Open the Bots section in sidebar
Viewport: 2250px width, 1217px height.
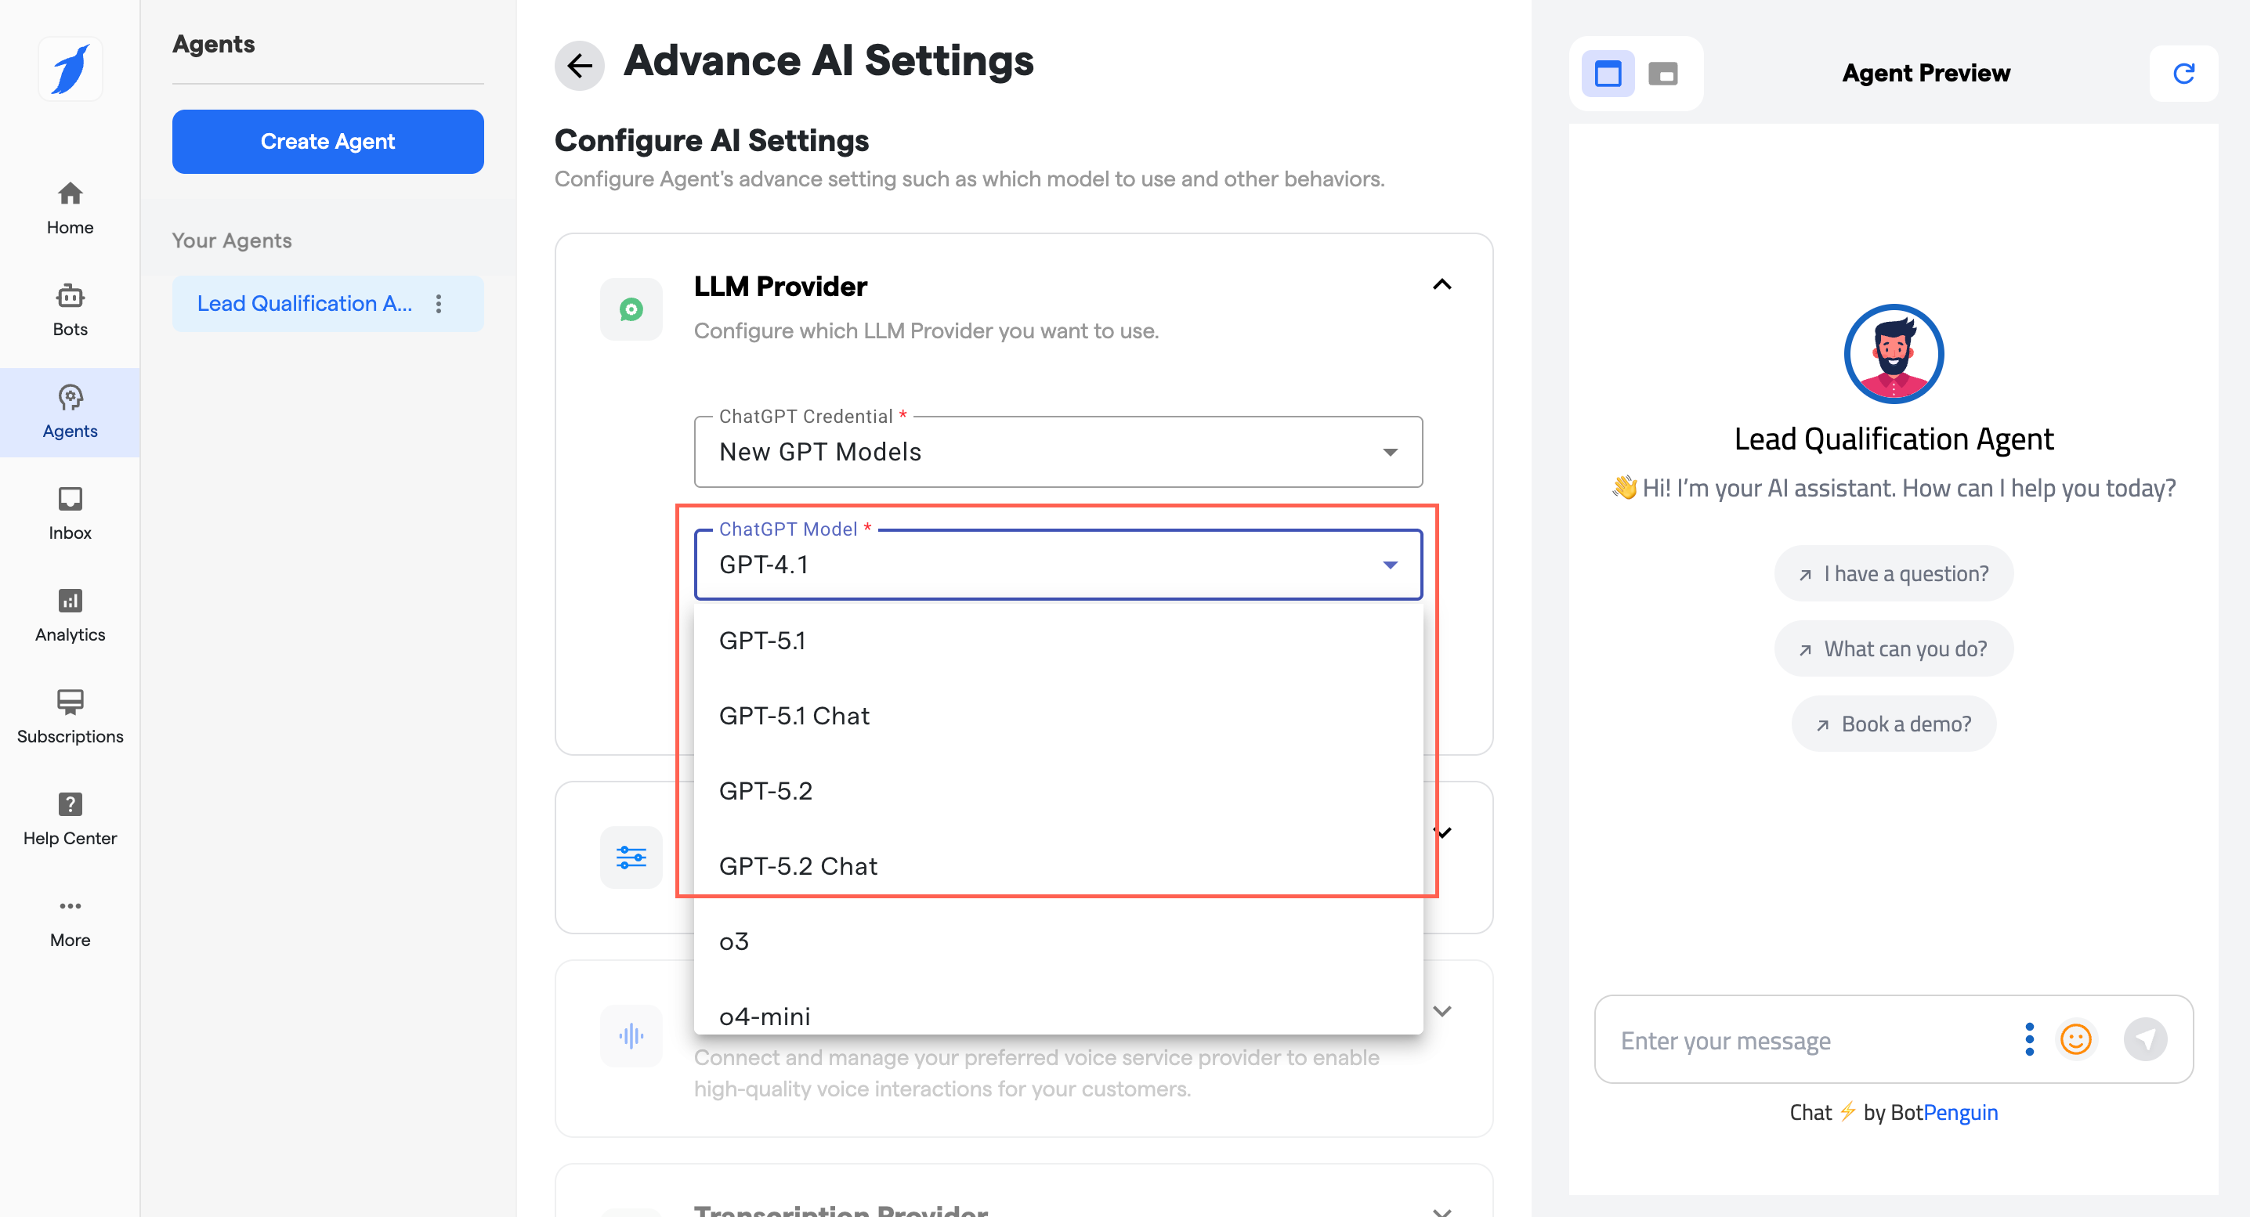coord(70,309)
